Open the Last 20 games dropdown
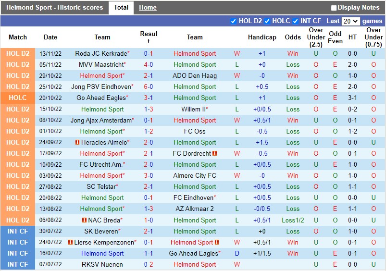The image size is (386, 271). point(350,21)
